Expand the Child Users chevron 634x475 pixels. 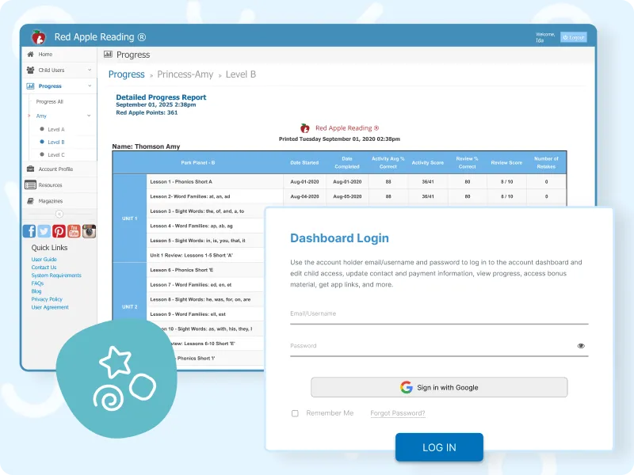click(x=90, y=70)
